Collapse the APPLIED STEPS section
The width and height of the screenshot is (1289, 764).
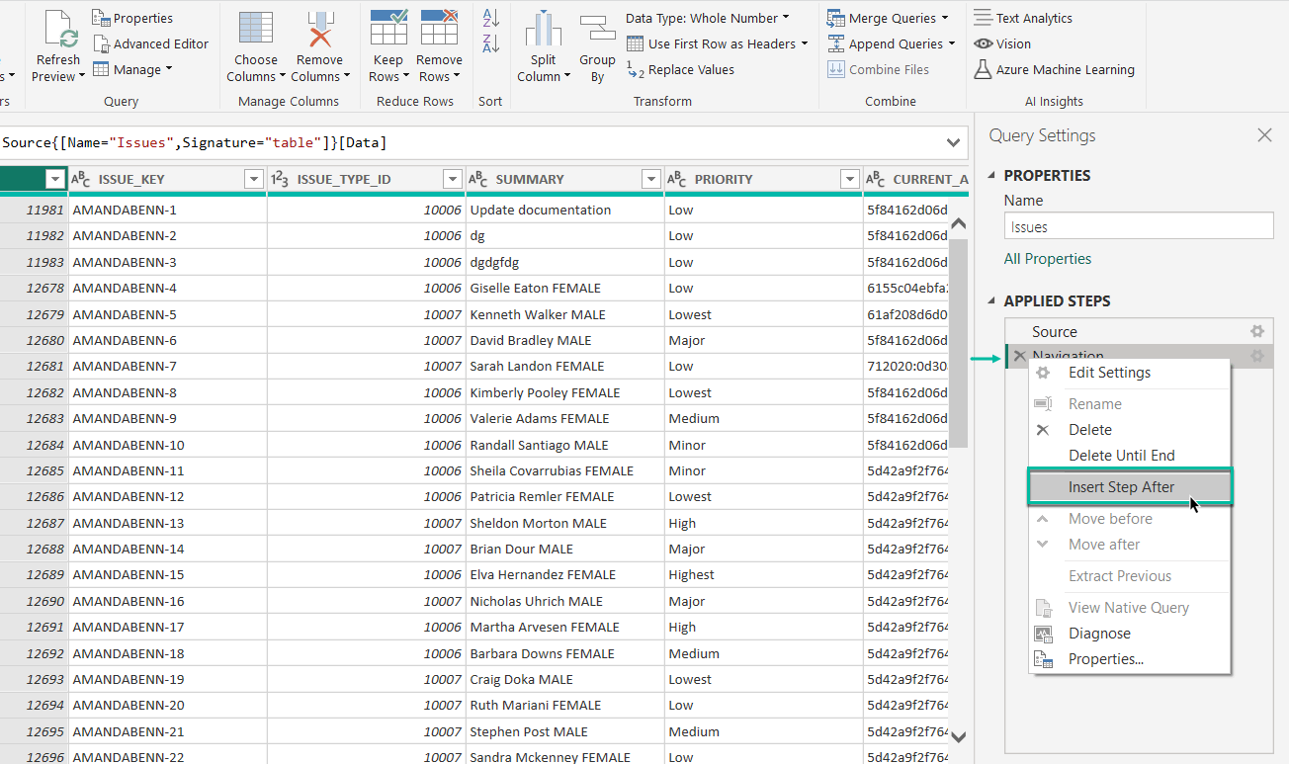[x=992, y=300]
